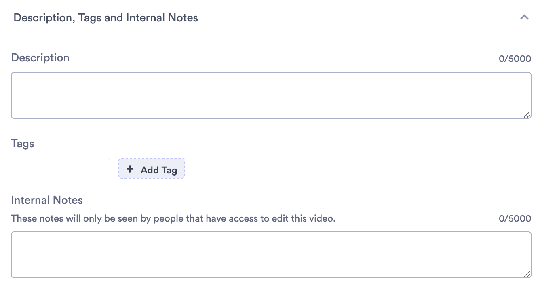
Task: Click the Description 0/5000 character counter
Action: 515,59
